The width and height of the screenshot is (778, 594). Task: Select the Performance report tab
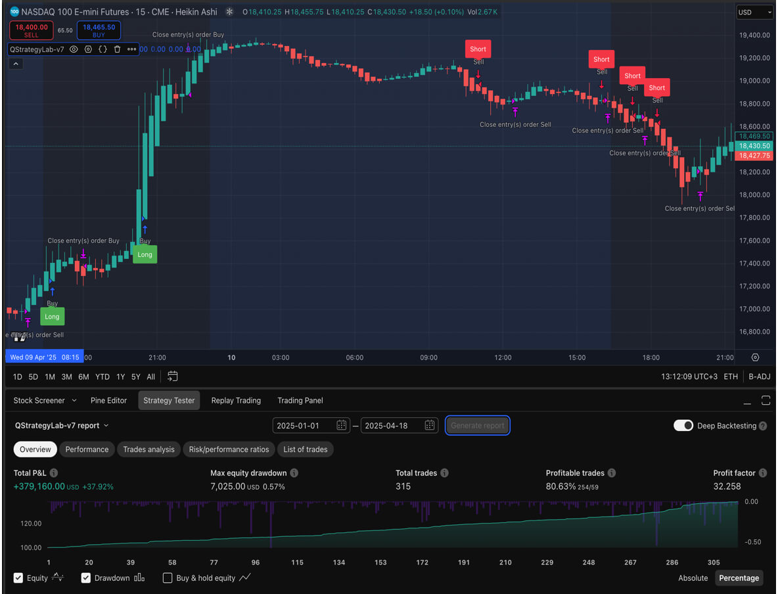click(x=87, y=449)
